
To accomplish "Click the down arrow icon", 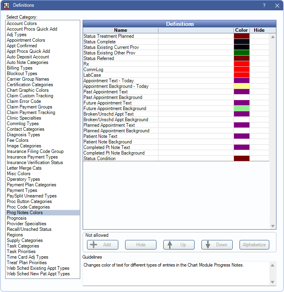I will (208, 245).
